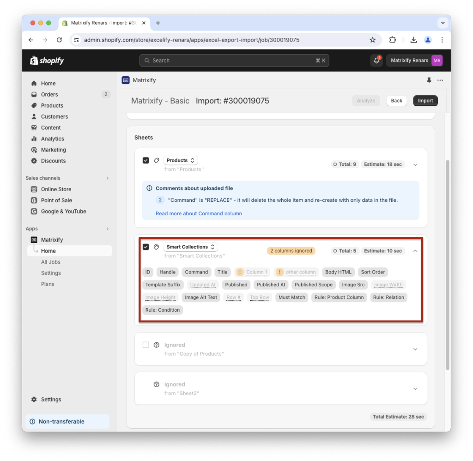Open the Products sheet type dropdown
The width and height of the screenshot is (473, 461).
coord(180,160)
